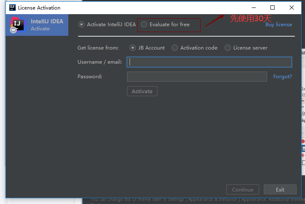The width and height of the screenshot is (305, 204).
Task: Focus the Username / email field
Action: 209,62
